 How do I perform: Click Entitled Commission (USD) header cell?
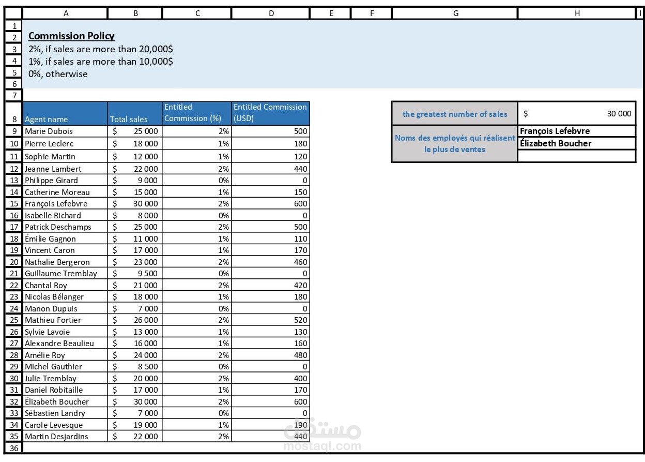coord(271,113)
